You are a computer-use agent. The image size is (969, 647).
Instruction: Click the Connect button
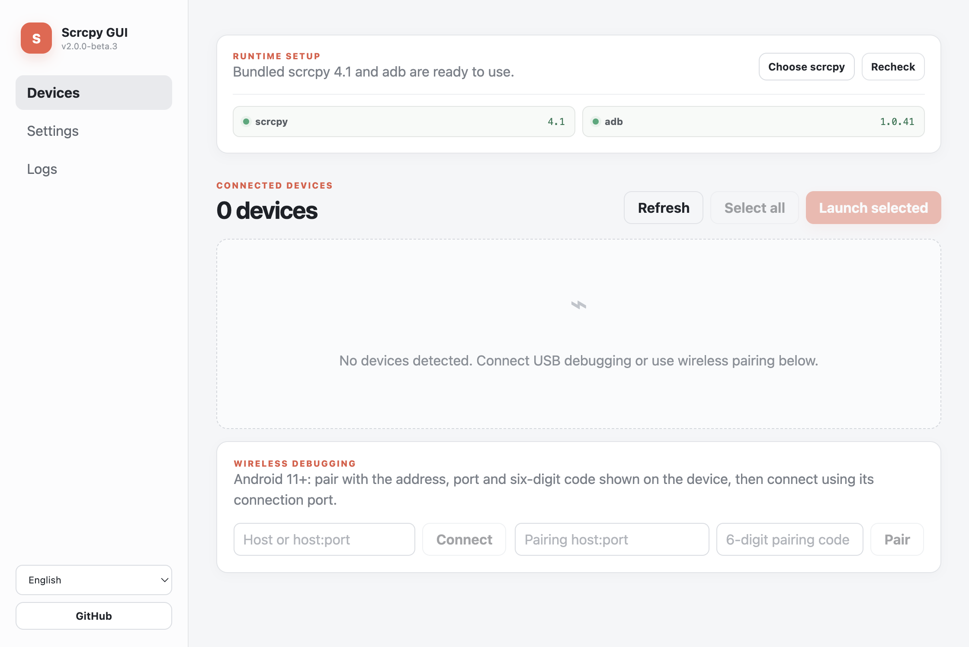[464, 539]
